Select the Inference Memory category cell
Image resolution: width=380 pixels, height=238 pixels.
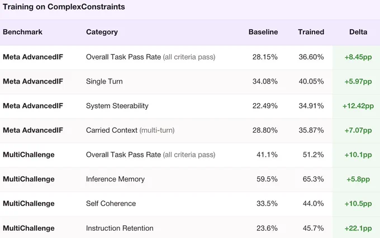(115, 179)
